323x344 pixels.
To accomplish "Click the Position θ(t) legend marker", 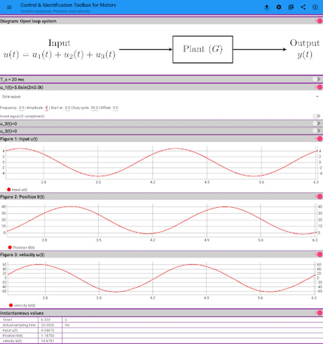I will tap(10, 247).
